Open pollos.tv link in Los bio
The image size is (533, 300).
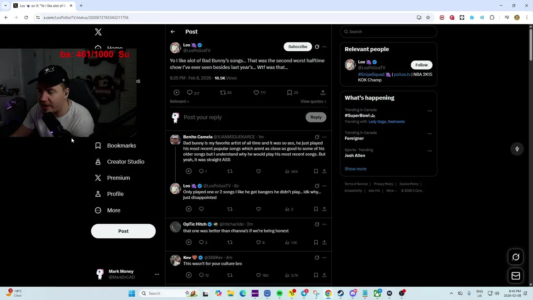coord(402,75)
